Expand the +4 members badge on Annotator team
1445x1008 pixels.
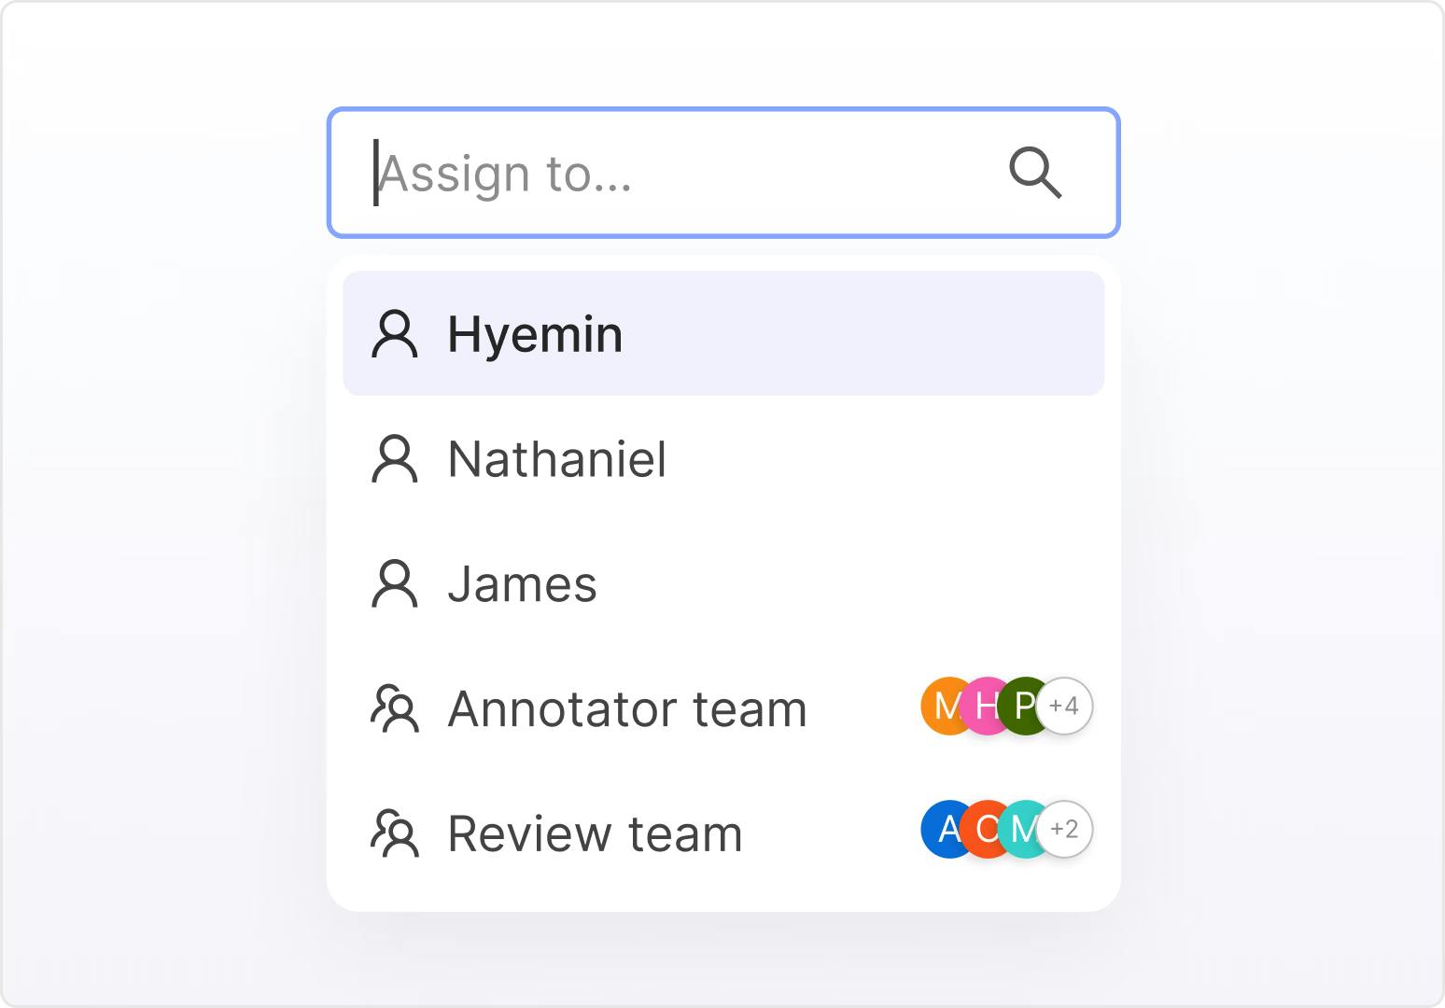point(1065,707)
